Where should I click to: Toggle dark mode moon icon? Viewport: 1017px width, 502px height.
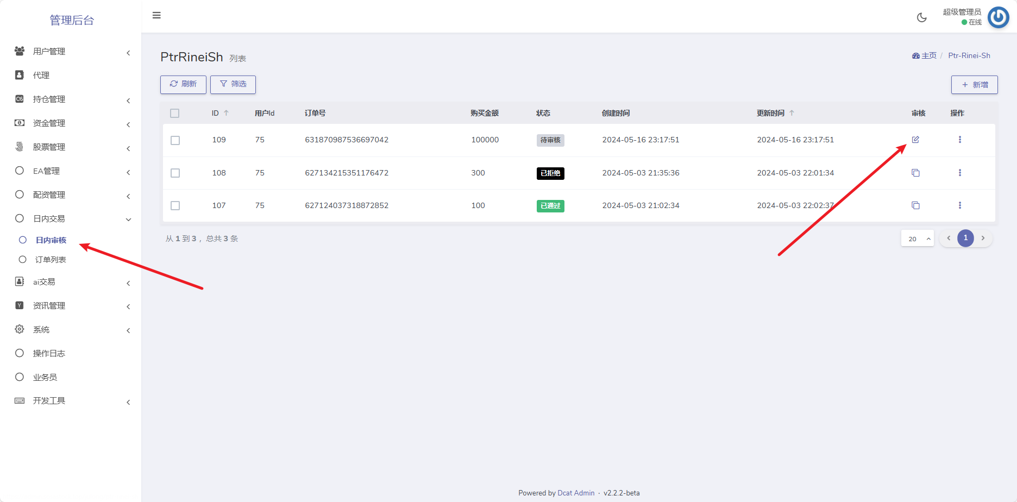(x=921, y=17)
